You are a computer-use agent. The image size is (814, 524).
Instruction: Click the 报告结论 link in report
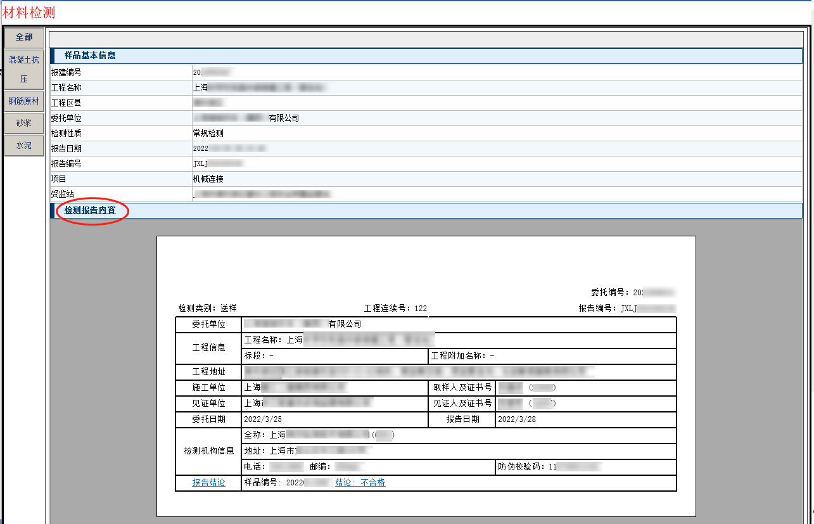point(208,483)
